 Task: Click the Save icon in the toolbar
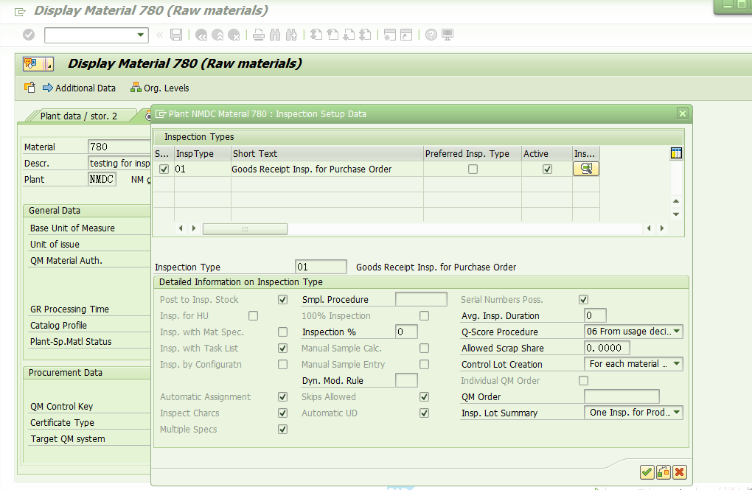(175, 35)
